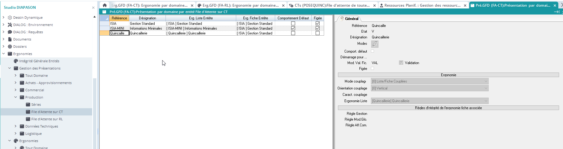The width and height of the screenshot is (563, 149).
Task: Collapse the Production tree node
Action: click(16, 97)
